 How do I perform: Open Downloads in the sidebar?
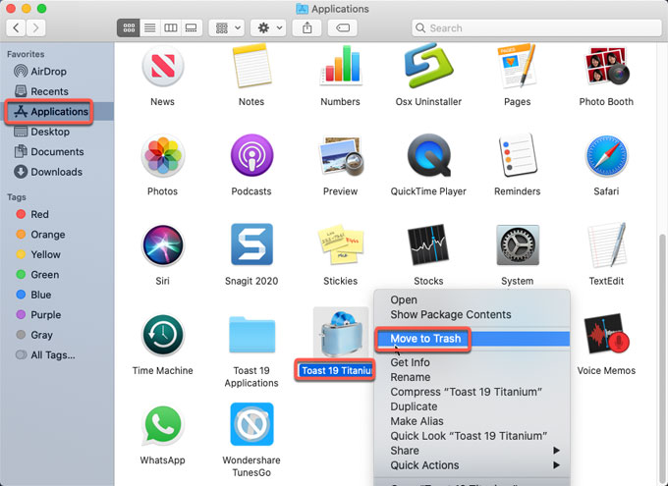57,172
